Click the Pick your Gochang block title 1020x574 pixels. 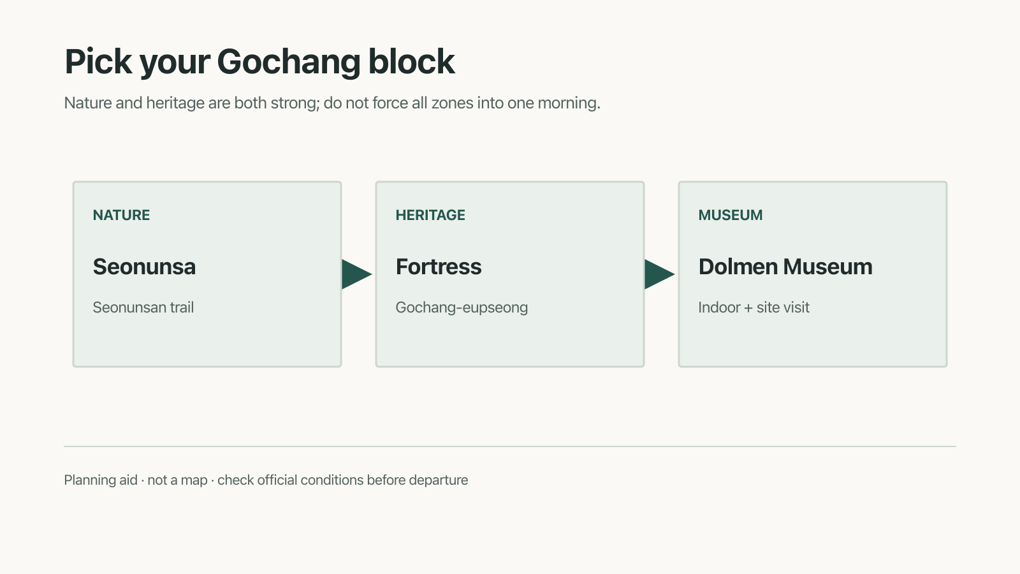coord(259,62)
